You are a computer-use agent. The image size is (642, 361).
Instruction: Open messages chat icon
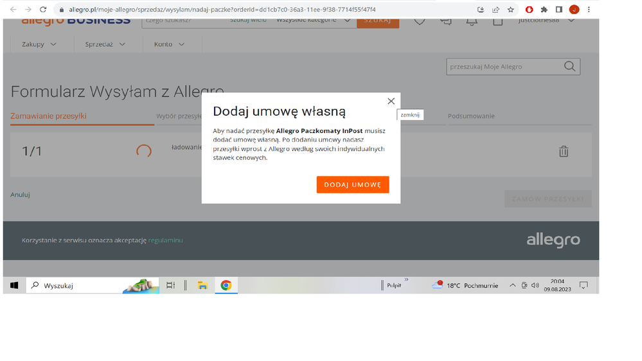click(x=445, y=21)
